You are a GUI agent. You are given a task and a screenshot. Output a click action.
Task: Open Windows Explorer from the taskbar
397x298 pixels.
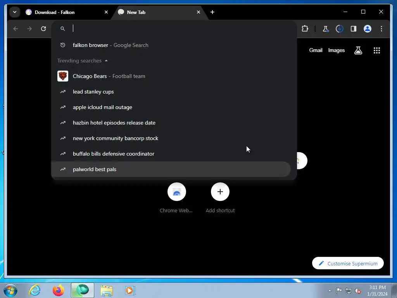click(107, 290)
